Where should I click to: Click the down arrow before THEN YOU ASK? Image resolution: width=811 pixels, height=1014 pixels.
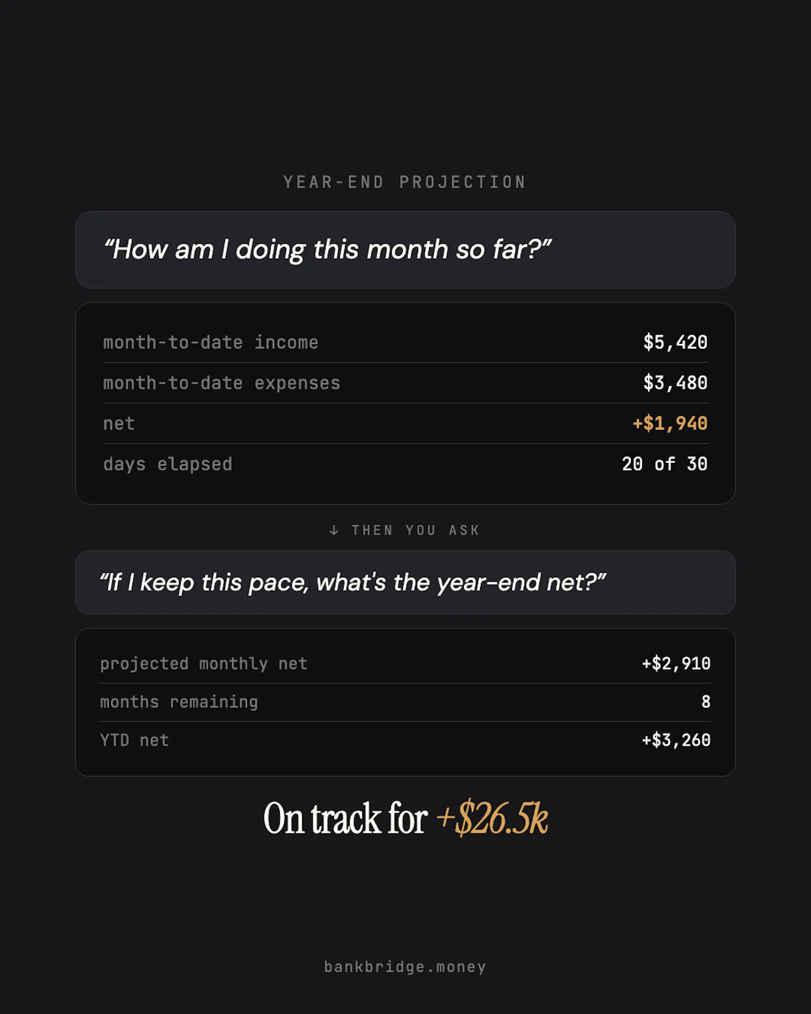(x=334, y=530)
